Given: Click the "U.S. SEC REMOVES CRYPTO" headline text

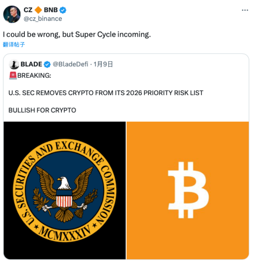Looking at the screenshot, I should coord(106,93).
